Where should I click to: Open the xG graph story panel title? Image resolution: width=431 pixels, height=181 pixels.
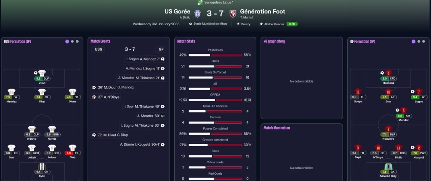(274, 41)
